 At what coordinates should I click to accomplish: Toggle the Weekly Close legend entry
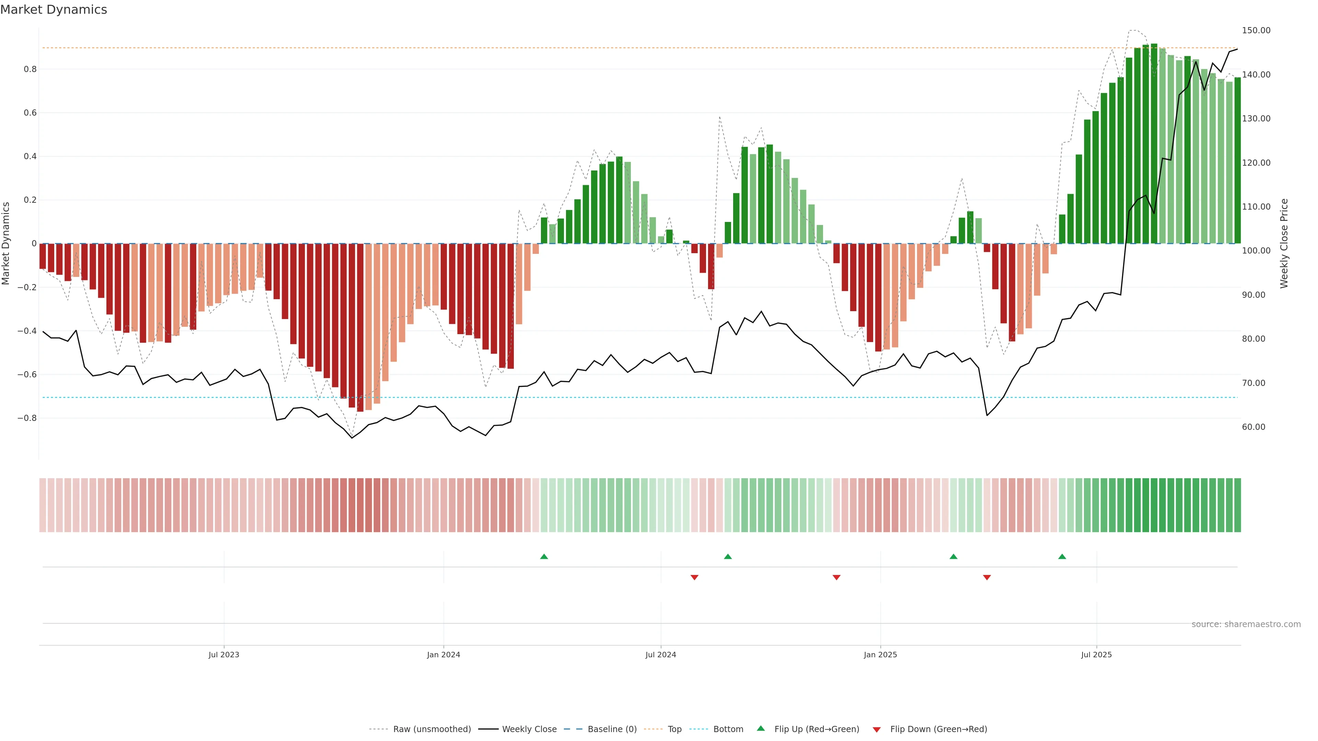point(529,729)
